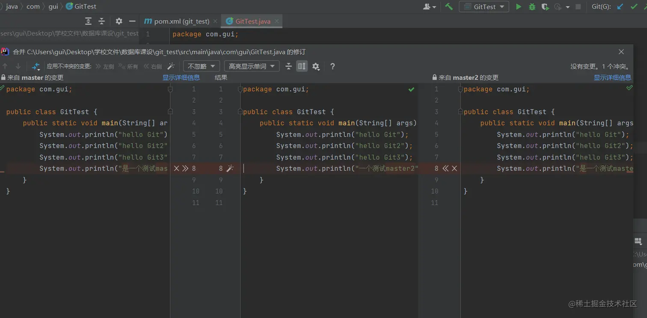Collapse package fold marker in master2 pane

click(x=460, y=89)
